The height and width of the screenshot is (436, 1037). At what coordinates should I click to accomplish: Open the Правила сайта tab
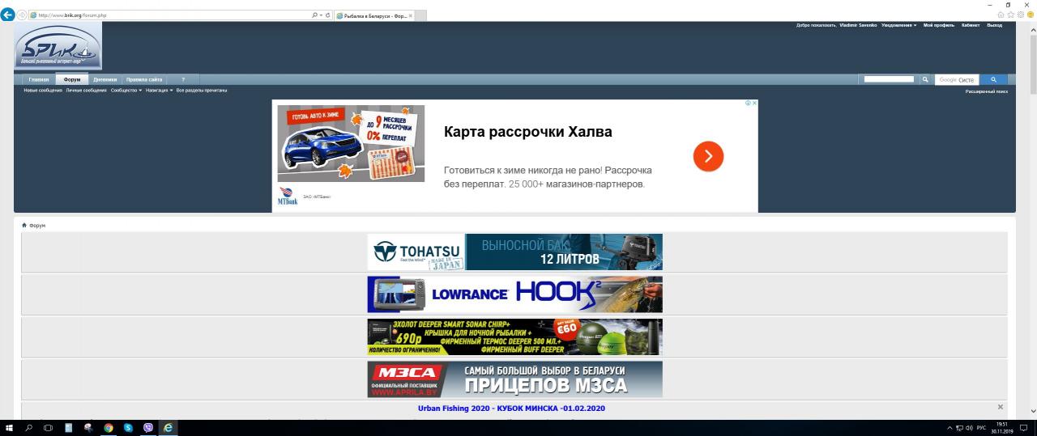(x=144, y=79)
